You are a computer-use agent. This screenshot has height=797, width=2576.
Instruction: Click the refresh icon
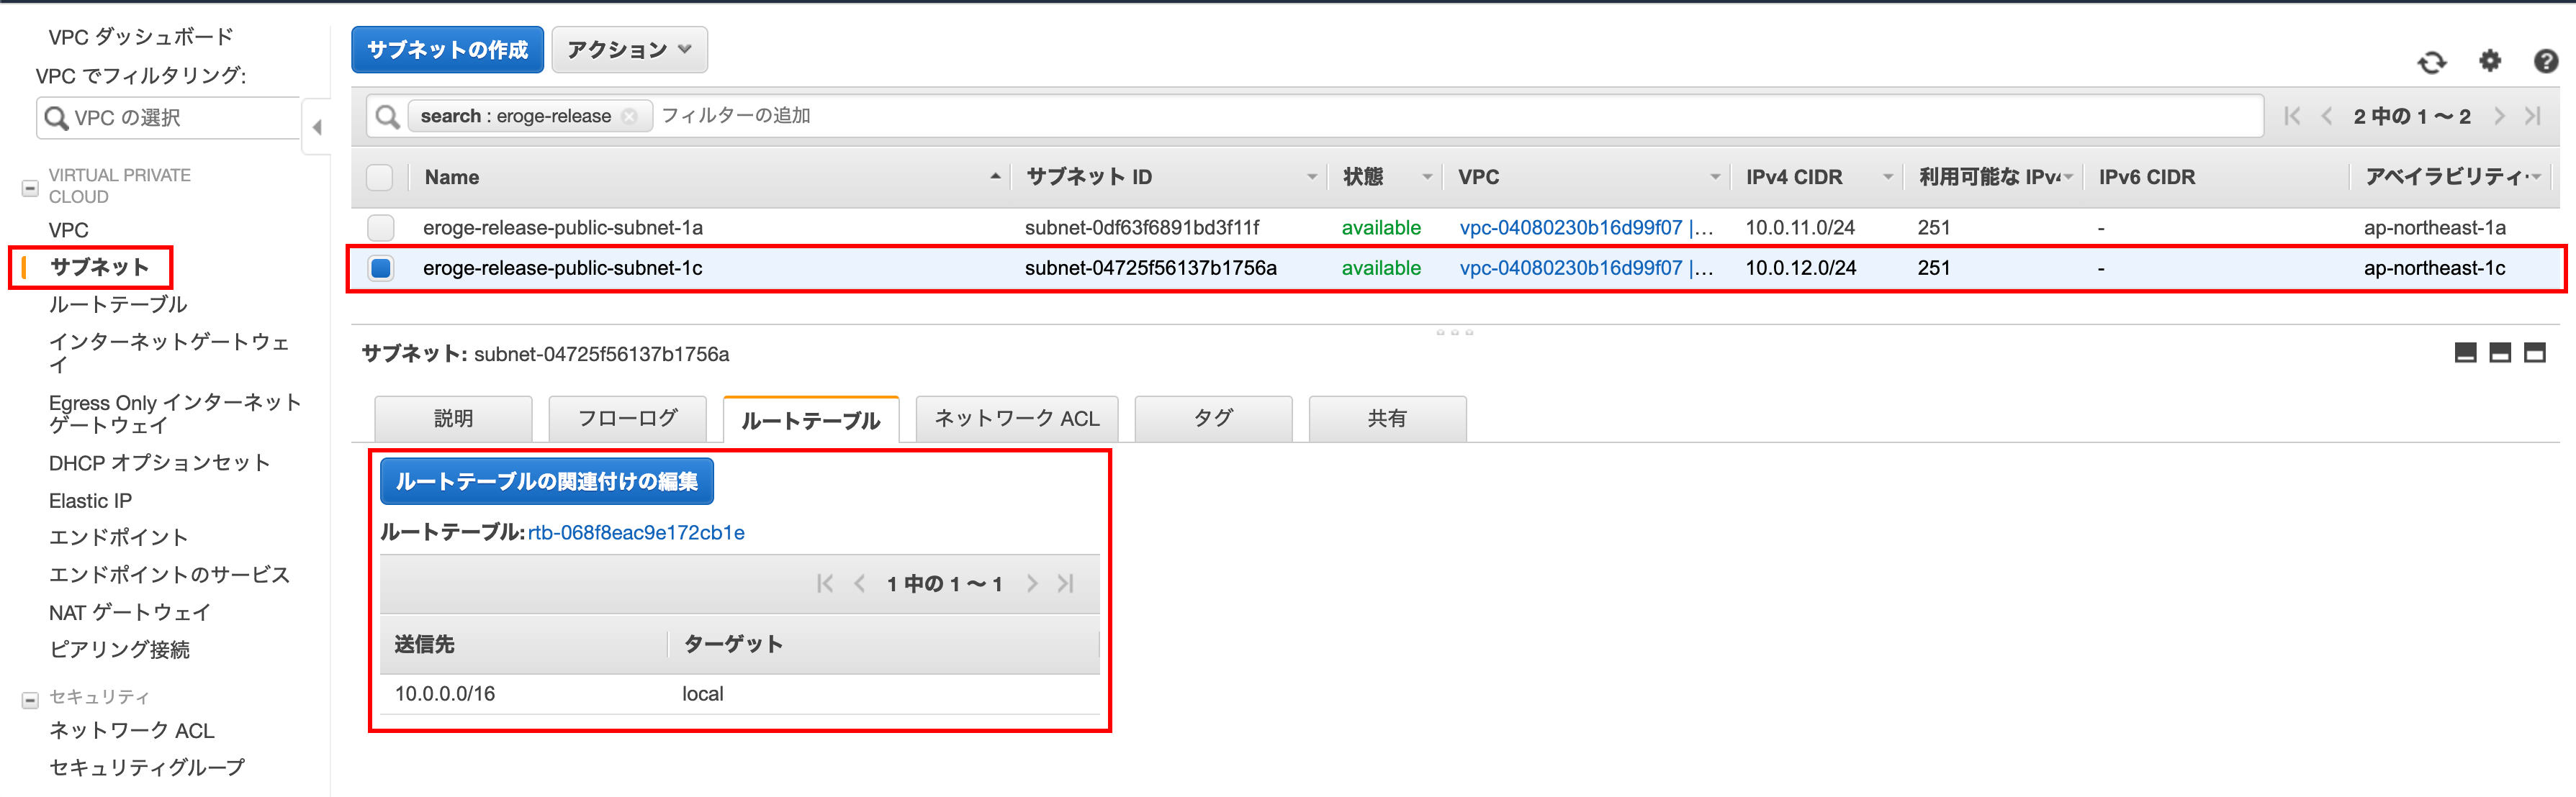coord(2431,63)
